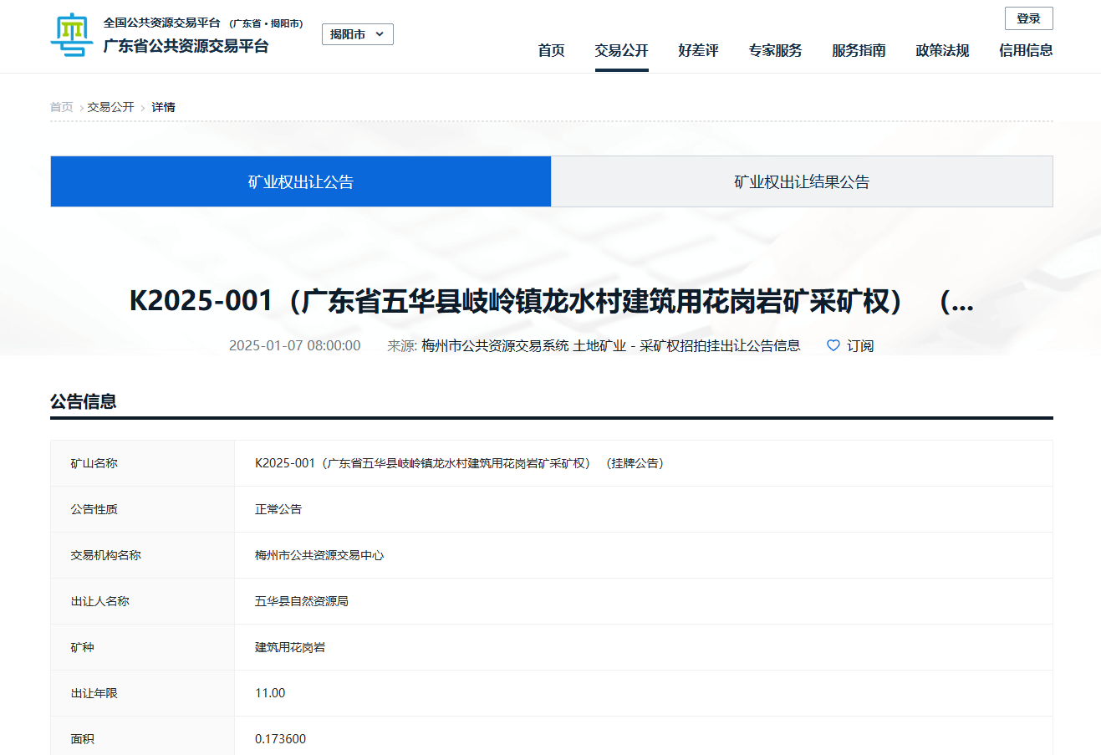
Task: Click the 梅州市公共资源交易中心 table cell
Action: pos(319,555)
